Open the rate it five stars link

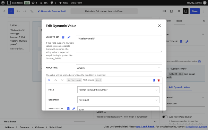click(145, 127)
